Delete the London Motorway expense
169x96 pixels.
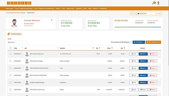pyautogui.click(x=152, y=54)
